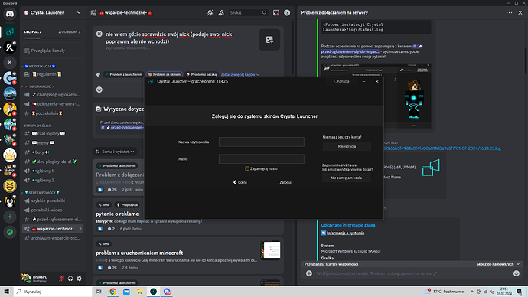Screen dimensions: 528x297
Task: Click Nazwa użytkownika input field
Action: tap(261, 142)
